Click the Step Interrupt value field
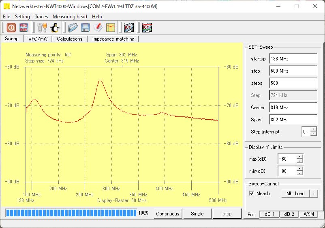 tap(306, 131)
